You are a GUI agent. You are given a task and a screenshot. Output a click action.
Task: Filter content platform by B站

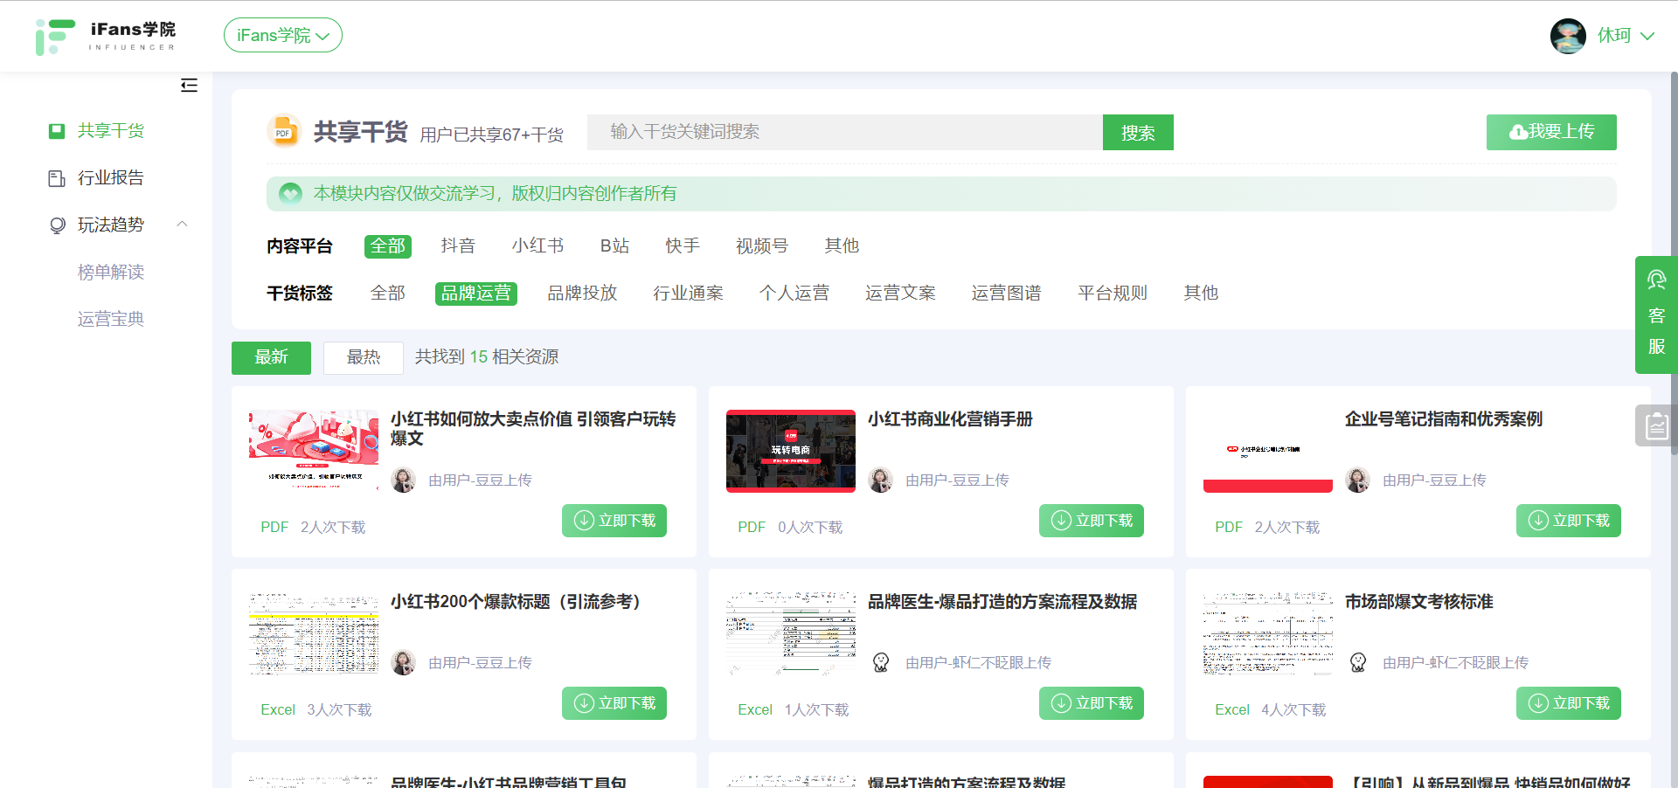point(614,246)
